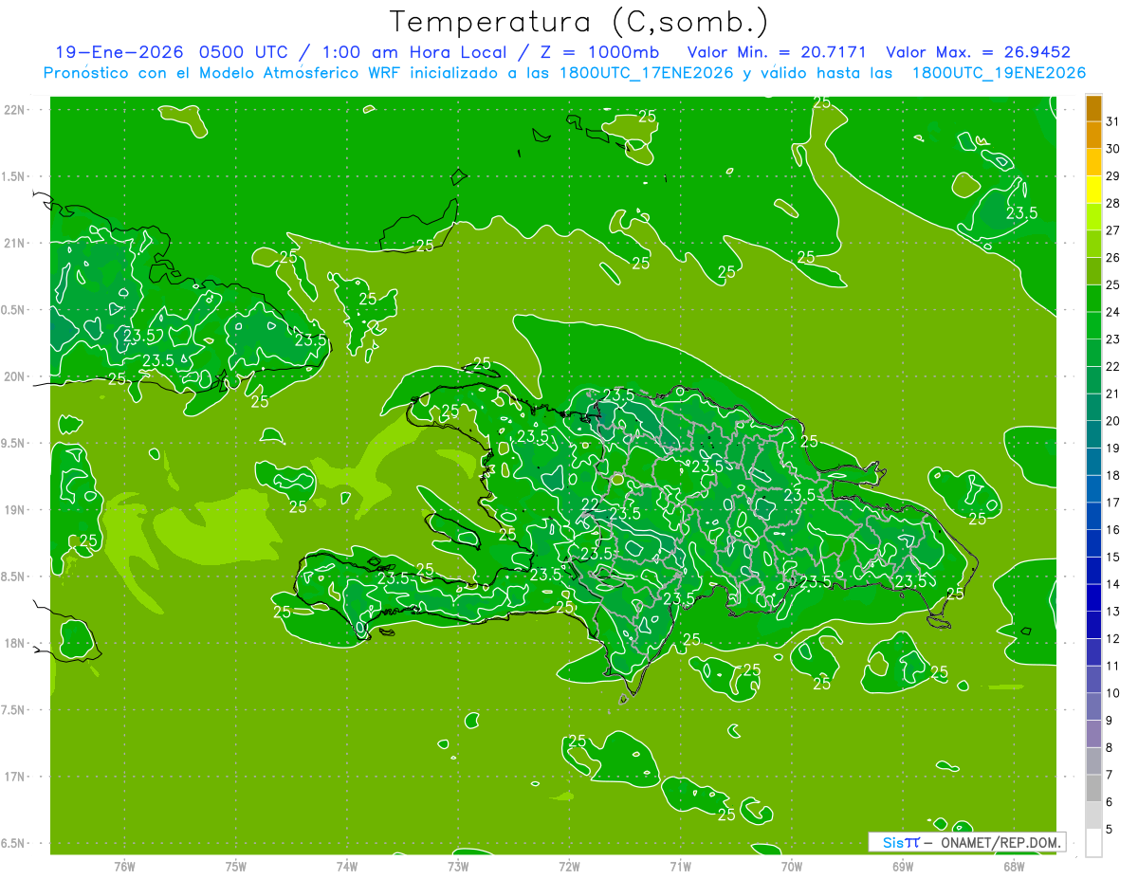1138x879 pixels.
Task: Click the color scale swatch between 30 and 31
Action: coord(1093,135)
